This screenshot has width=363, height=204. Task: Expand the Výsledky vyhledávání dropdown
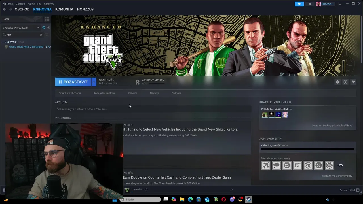point(21,27)
